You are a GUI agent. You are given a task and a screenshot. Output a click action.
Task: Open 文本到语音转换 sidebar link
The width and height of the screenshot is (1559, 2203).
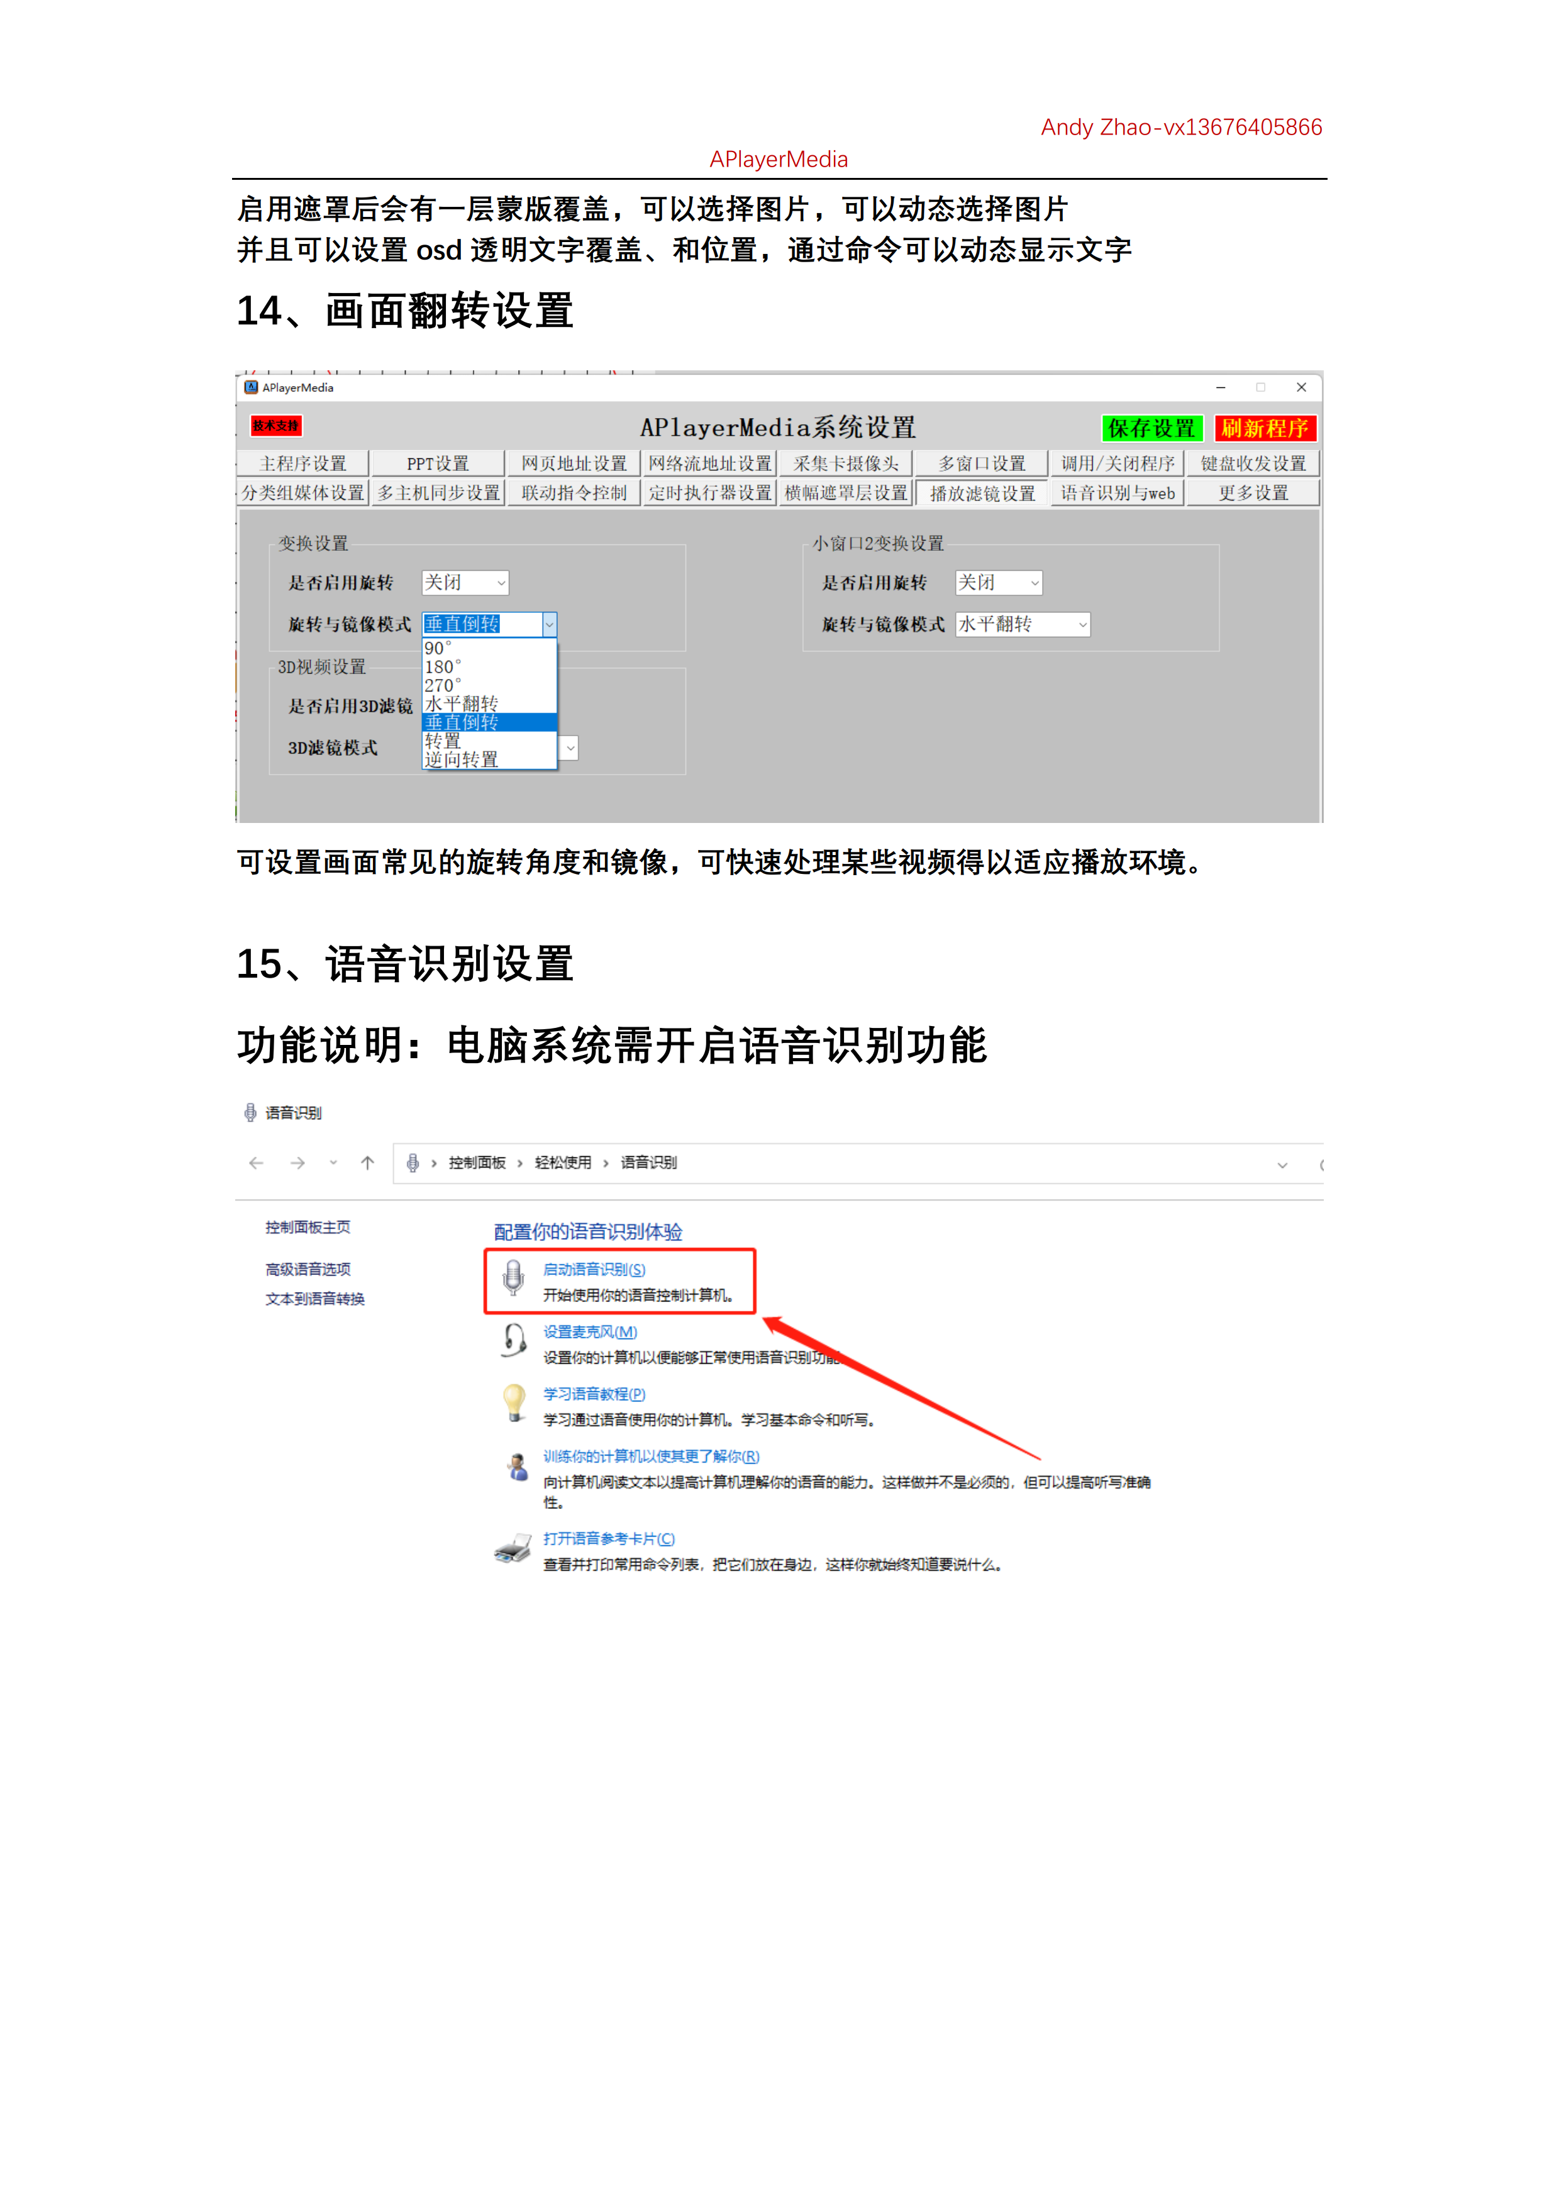315,1299
